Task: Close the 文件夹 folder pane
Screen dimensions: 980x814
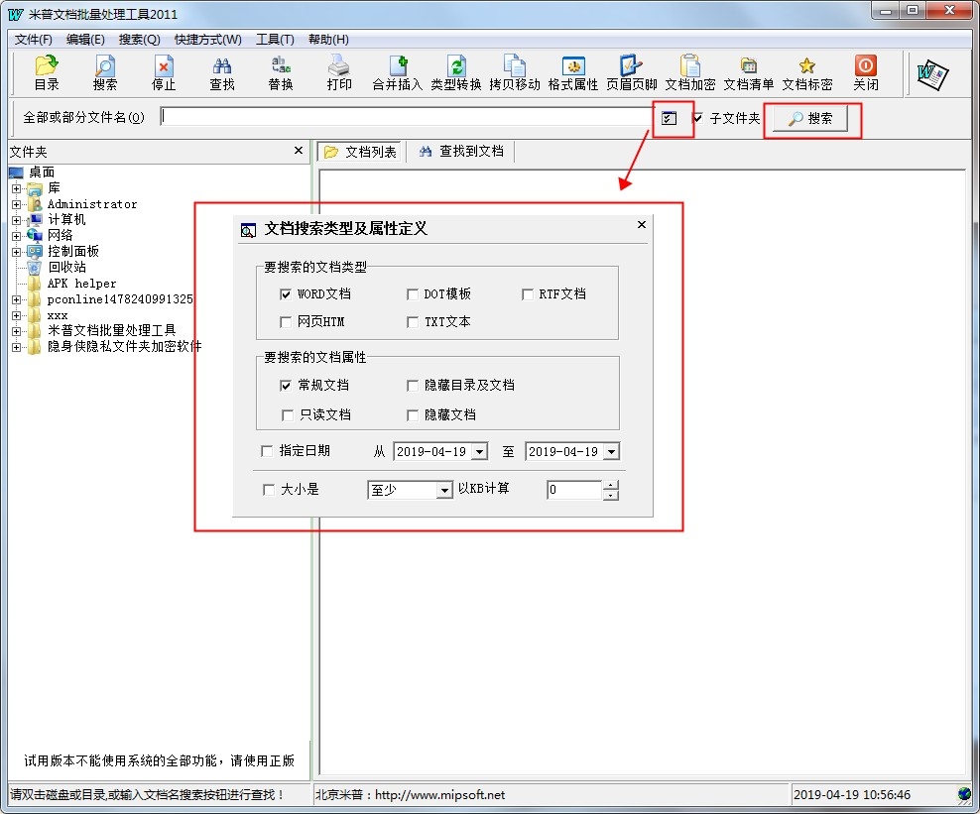Action: tap(299, 151)
